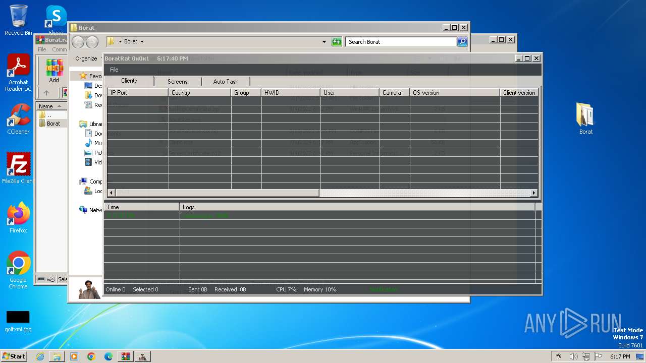
Task: Open File Explorer from taskbar
Action: point(57,356)
